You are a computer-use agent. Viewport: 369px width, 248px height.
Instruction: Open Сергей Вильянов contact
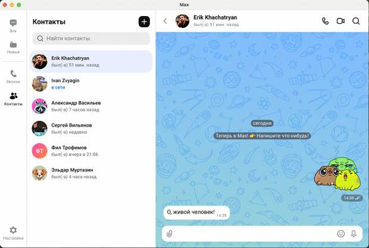coord(91,128)
